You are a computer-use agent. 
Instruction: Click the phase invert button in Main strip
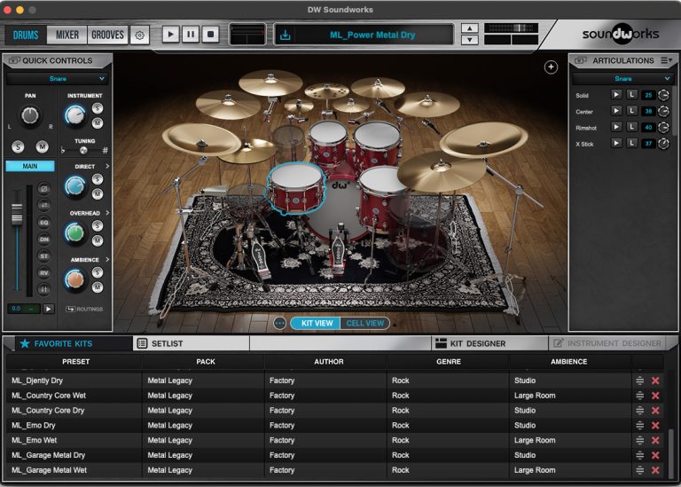pyautogui.click(x=43, y=189)
